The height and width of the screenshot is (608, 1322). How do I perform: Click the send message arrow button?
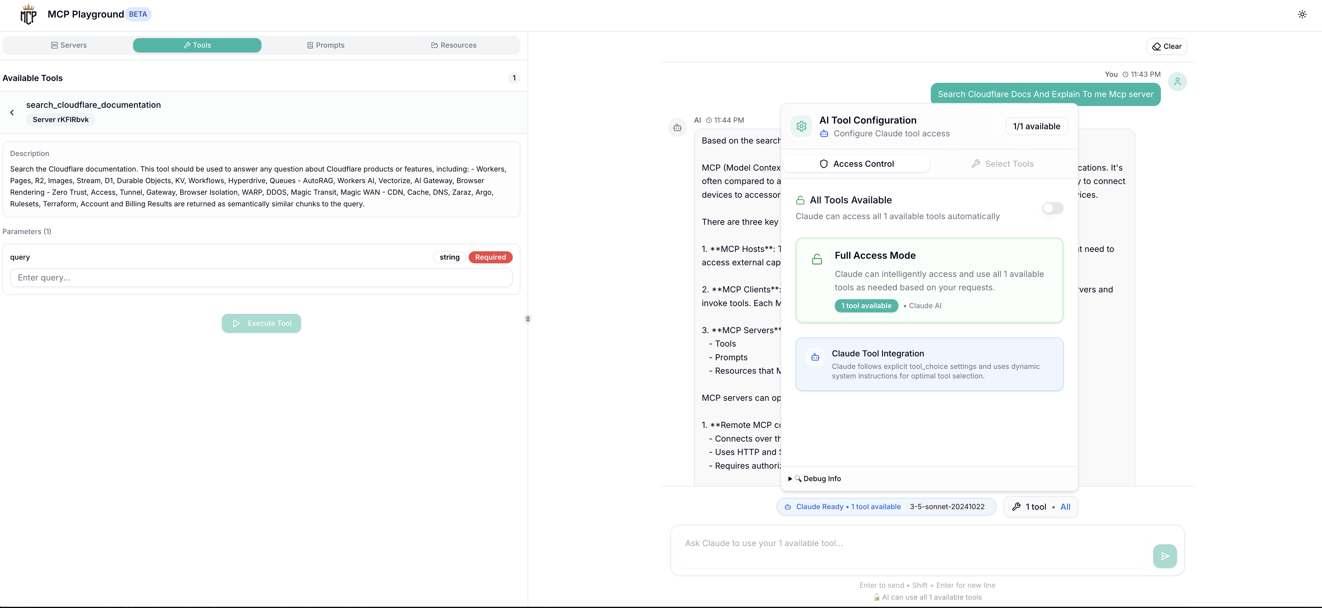coord(1164,556)
